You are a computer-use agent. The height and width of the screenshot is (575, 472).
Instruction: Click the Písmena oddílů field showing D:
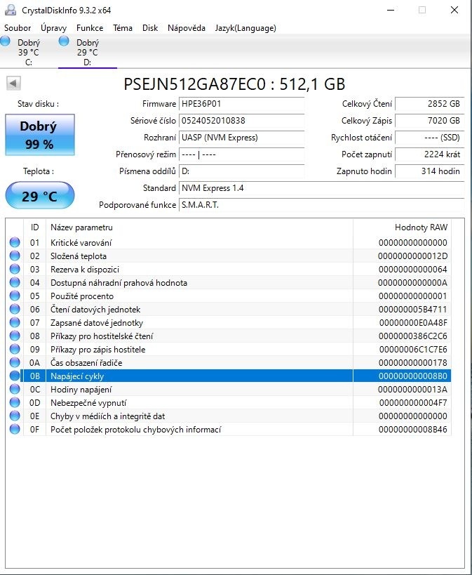pos(241,171)
